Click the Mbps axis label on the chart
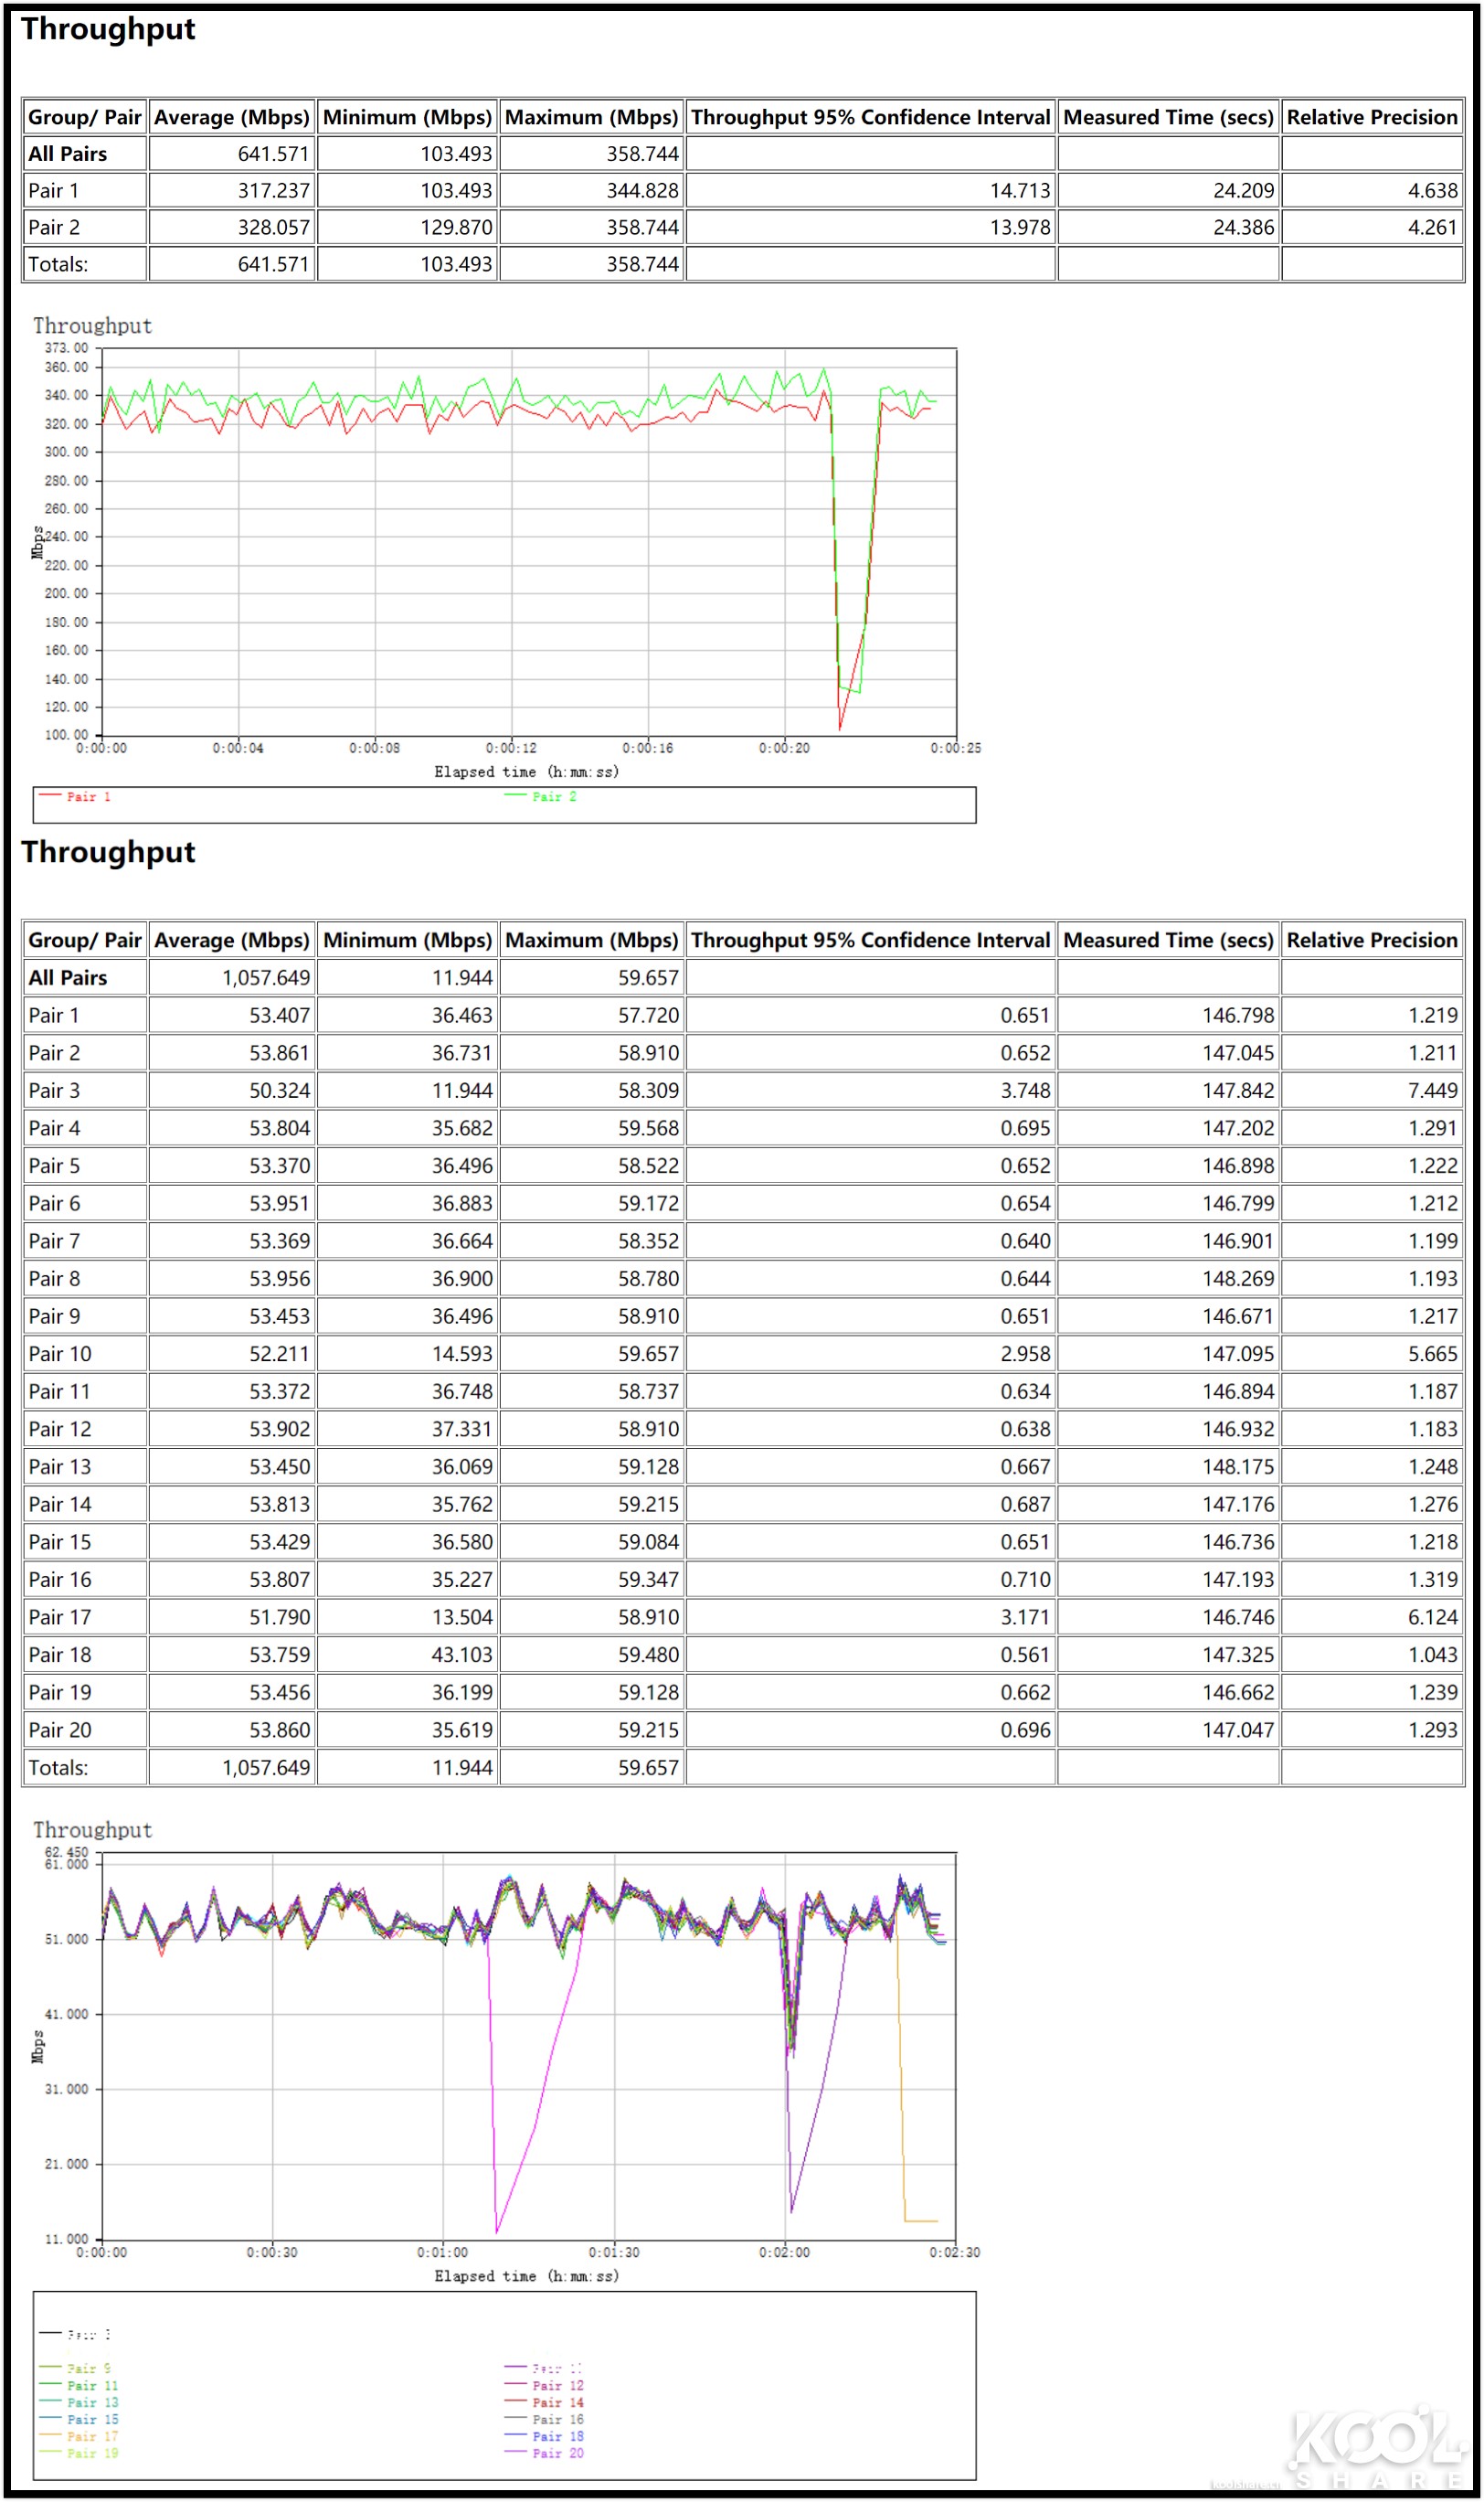The height and width of the screenshot is (2502, 1484). coord(37,540)
